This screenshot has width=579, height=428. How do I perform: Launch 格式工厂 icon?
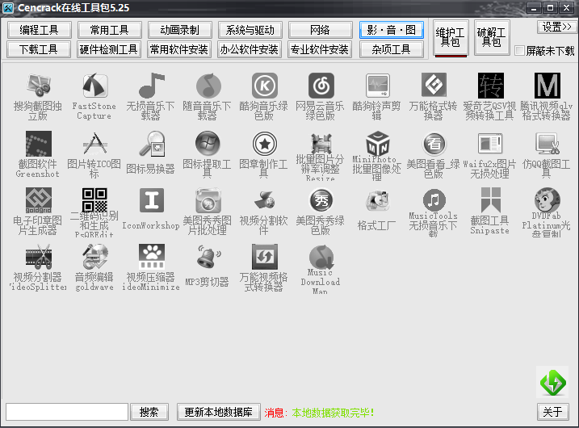(x=377, y=200)
